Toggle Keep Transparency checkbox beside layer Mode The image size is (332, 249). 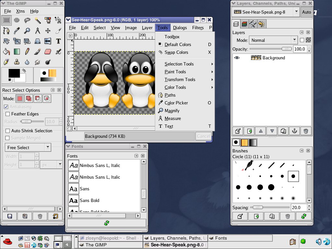click(x=302, y=40)
